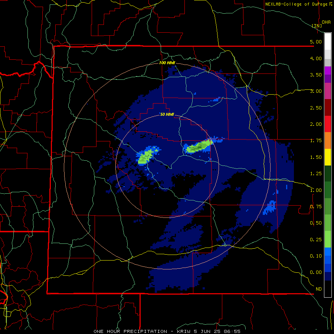This screenshot has height=334, width=334.
Task: Click the 2.00 legend value
Action: click(316, 124)
